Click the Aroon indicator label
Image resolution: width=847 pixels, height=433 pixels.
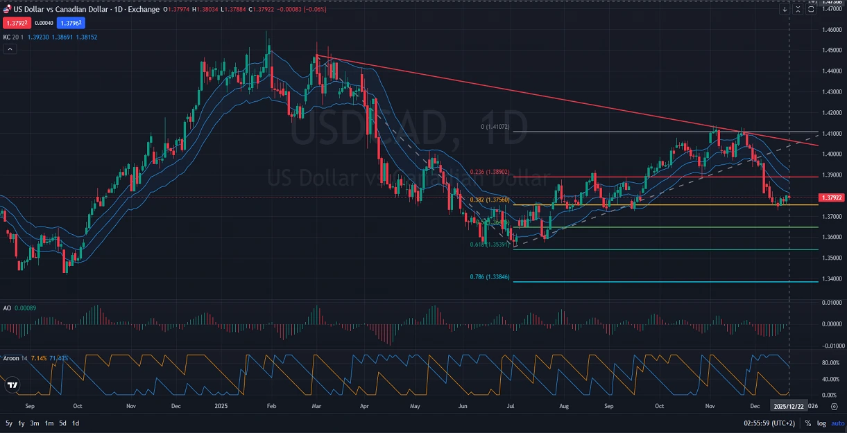[11, 358]
